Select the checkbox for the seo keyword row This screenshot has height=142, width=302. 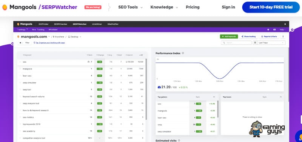[x=20, y=62]
